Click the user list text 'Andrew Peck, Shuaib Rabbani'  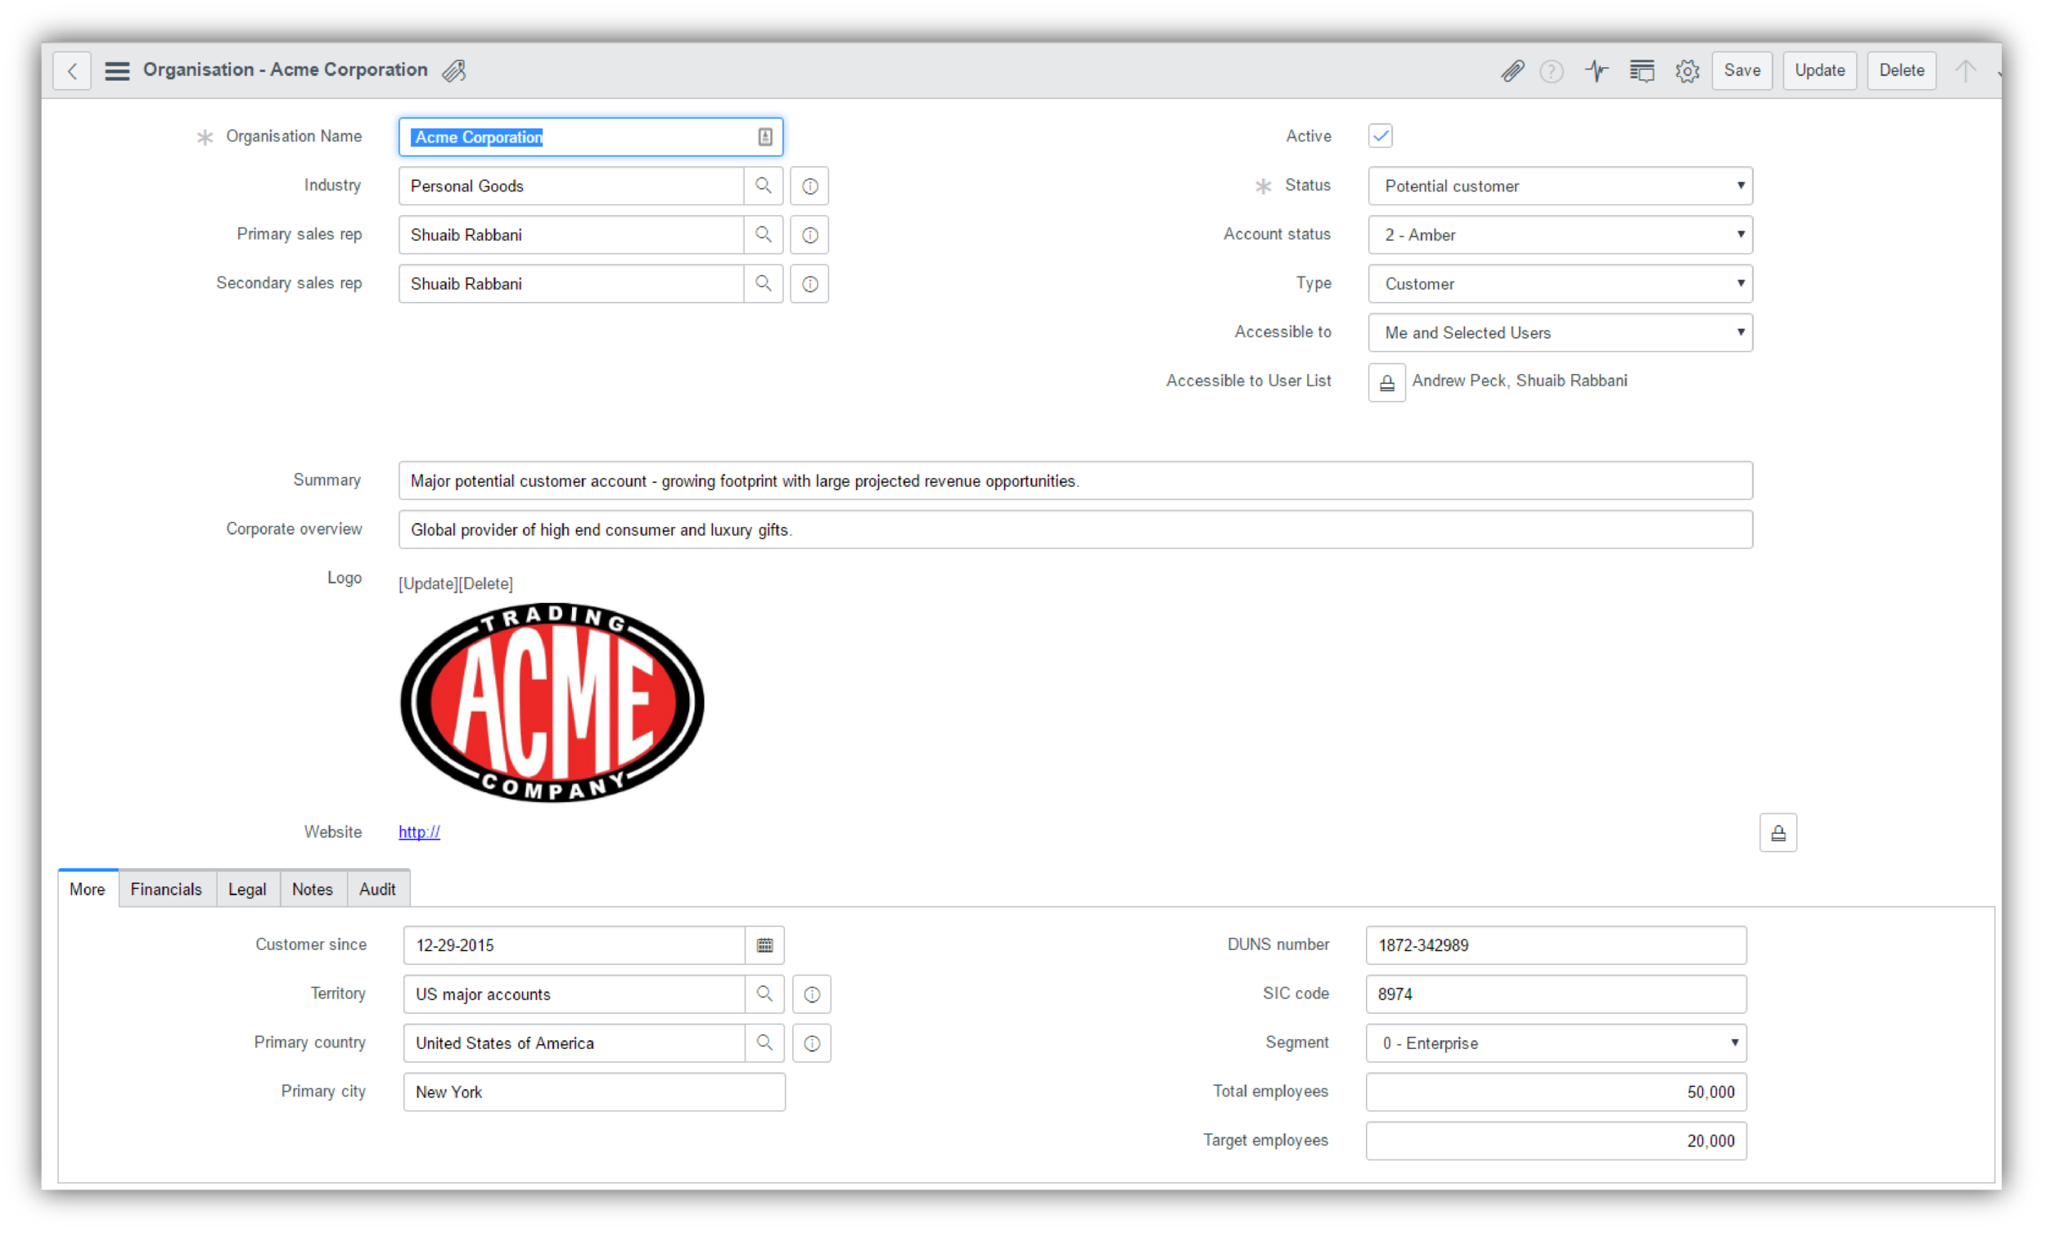click(1520, 381)
